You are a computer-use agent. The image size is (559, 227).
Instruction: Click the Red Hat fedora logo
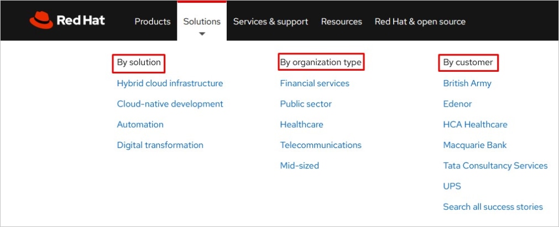tap(41, 21)
